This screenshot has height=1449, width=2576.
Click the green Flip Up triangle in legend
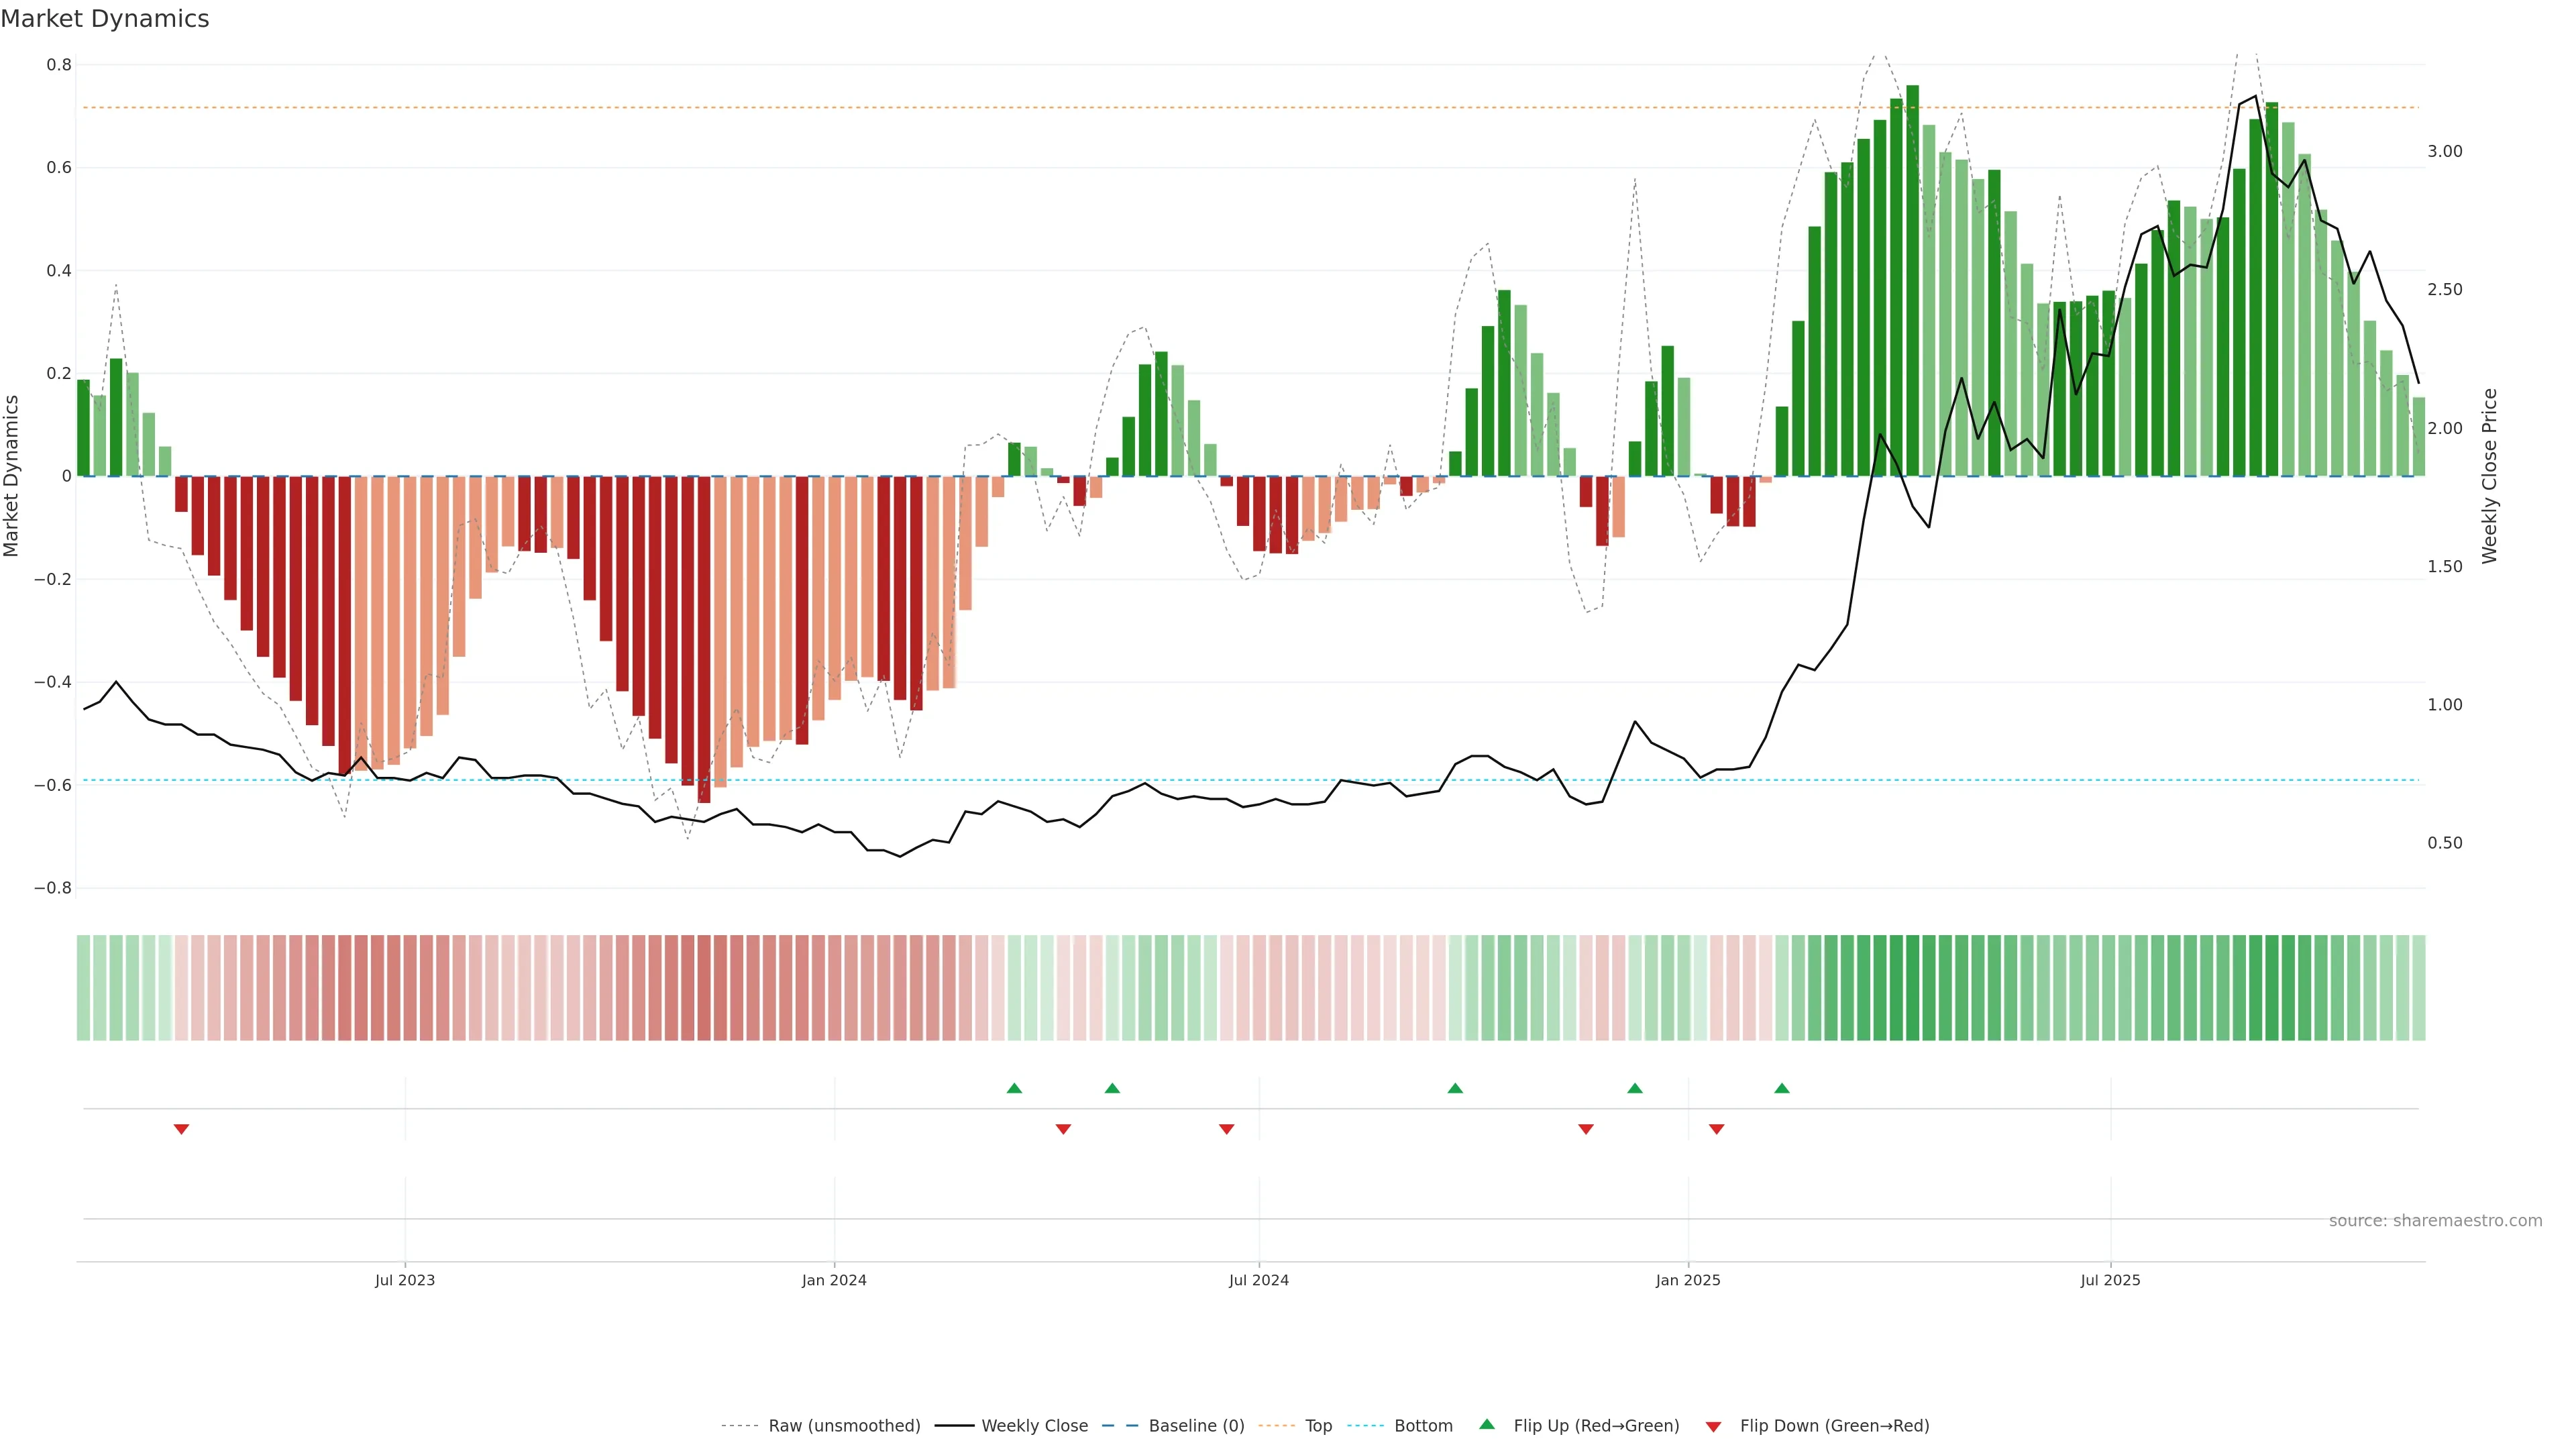click(1487, 1424)
